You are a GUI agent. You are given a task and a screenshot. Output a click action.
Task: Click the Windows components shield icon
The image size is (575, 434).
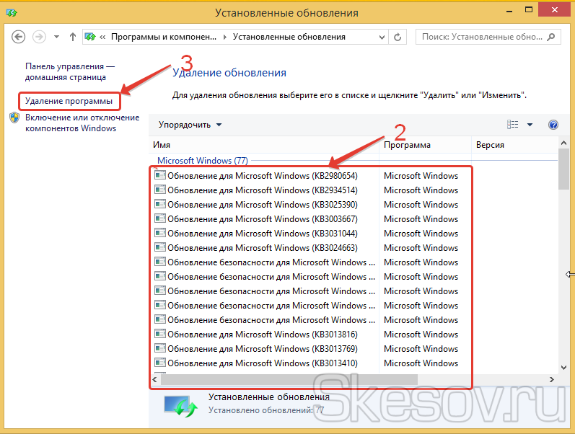15,118
